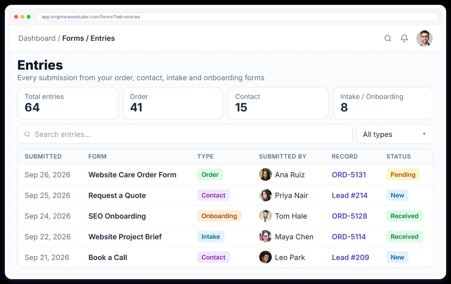Click the Onboarding type badge
Screen dimensions: 451x284
[219, 216]
